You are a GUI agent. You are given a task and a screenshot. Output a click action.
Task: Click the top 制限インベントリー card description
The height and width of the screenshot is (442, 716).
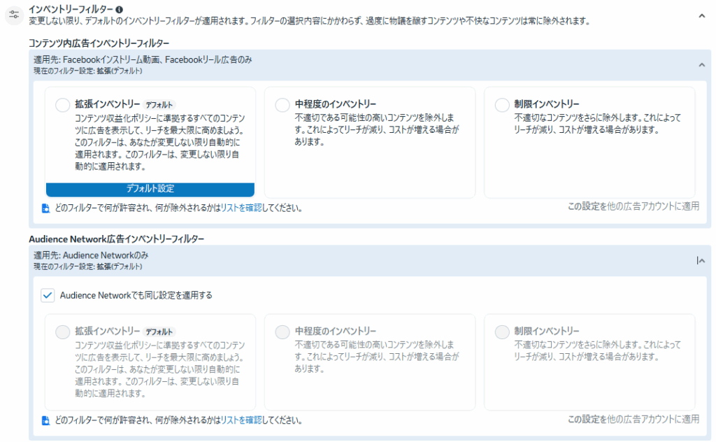(x=597, y=124)
